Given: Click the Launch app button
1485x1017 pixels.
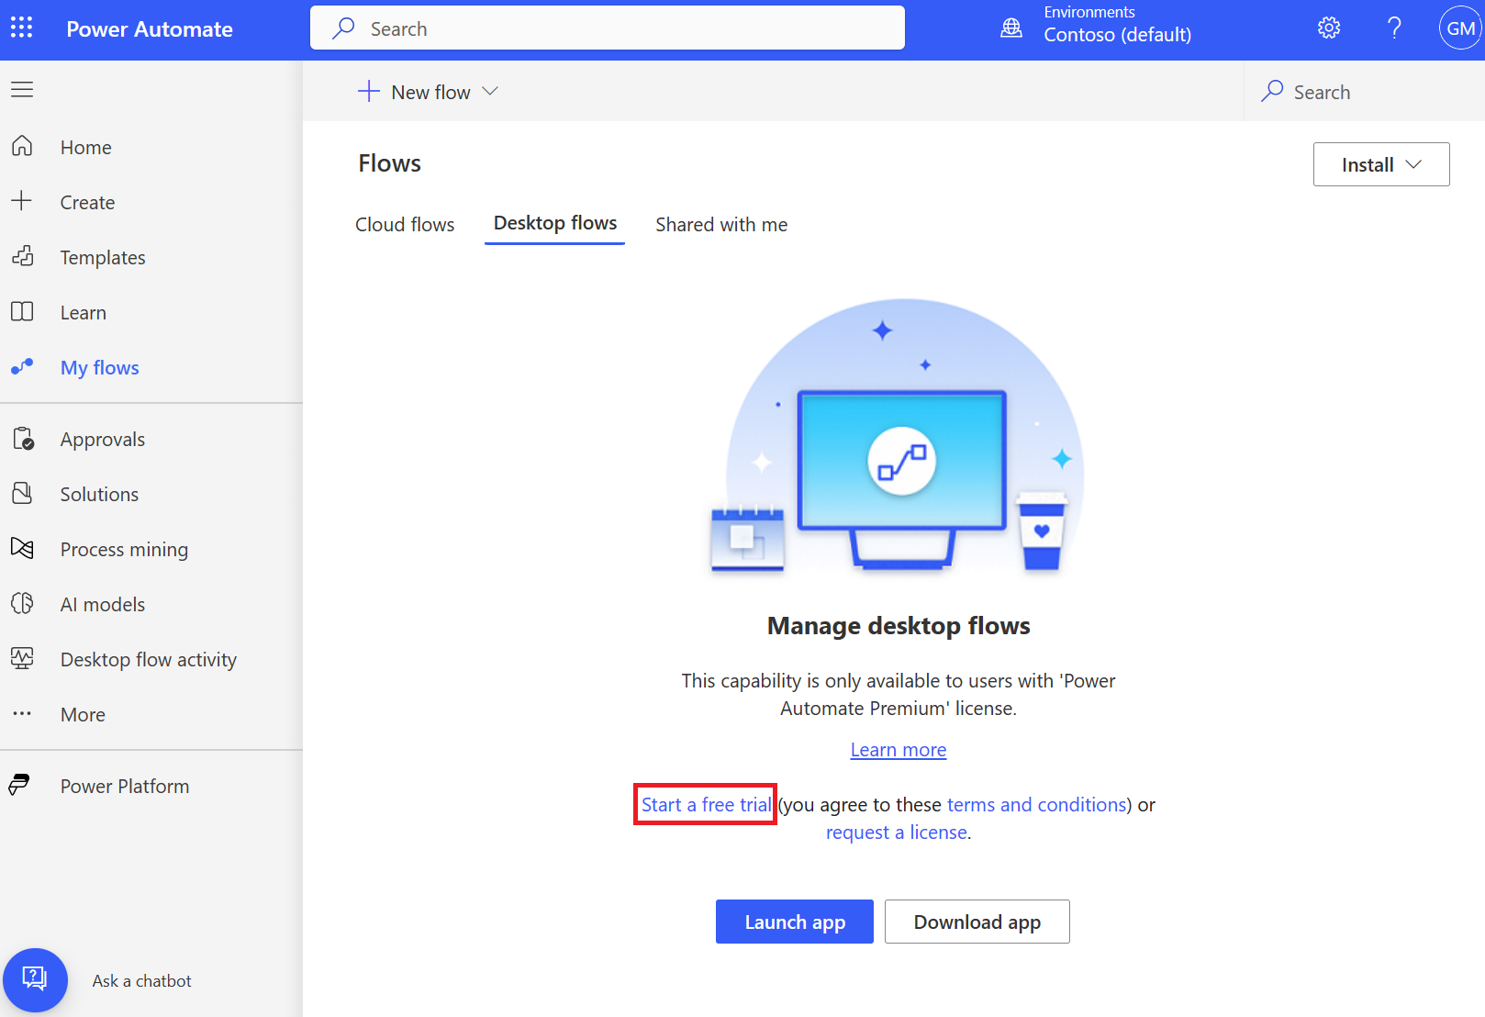Looking at the screenshot, I should point(794,922).
